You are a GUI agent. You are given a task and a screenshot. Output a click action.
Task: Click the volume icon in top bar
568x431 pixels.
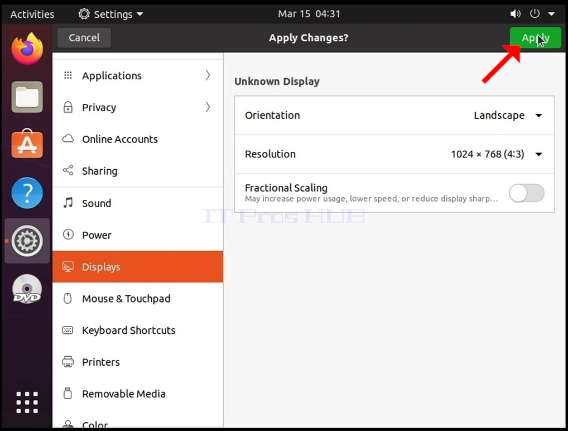(515, 14)
